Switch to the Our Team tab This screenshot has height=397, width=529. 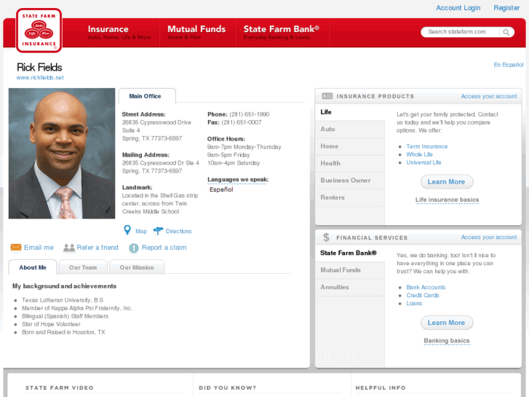click(x=83, y=267)
